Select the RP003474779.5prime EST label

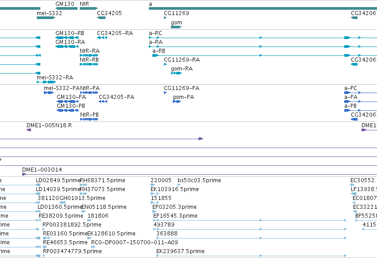[x=72, y=251]
